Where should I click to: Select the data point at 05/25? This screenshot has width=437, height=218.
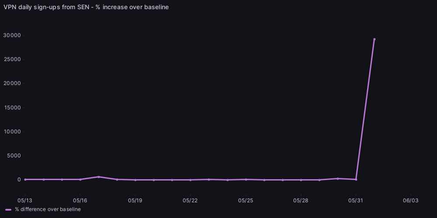[x=246, y=179]
